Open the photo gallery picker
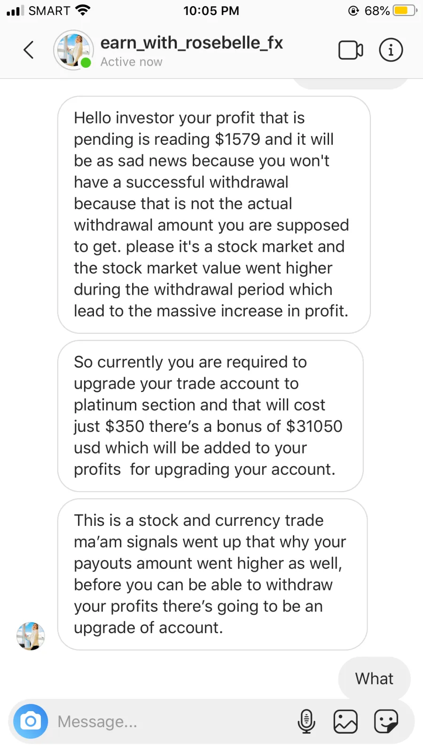Viewport: 423px width, 752px height. pyautogui.click(x=345, y=721)
